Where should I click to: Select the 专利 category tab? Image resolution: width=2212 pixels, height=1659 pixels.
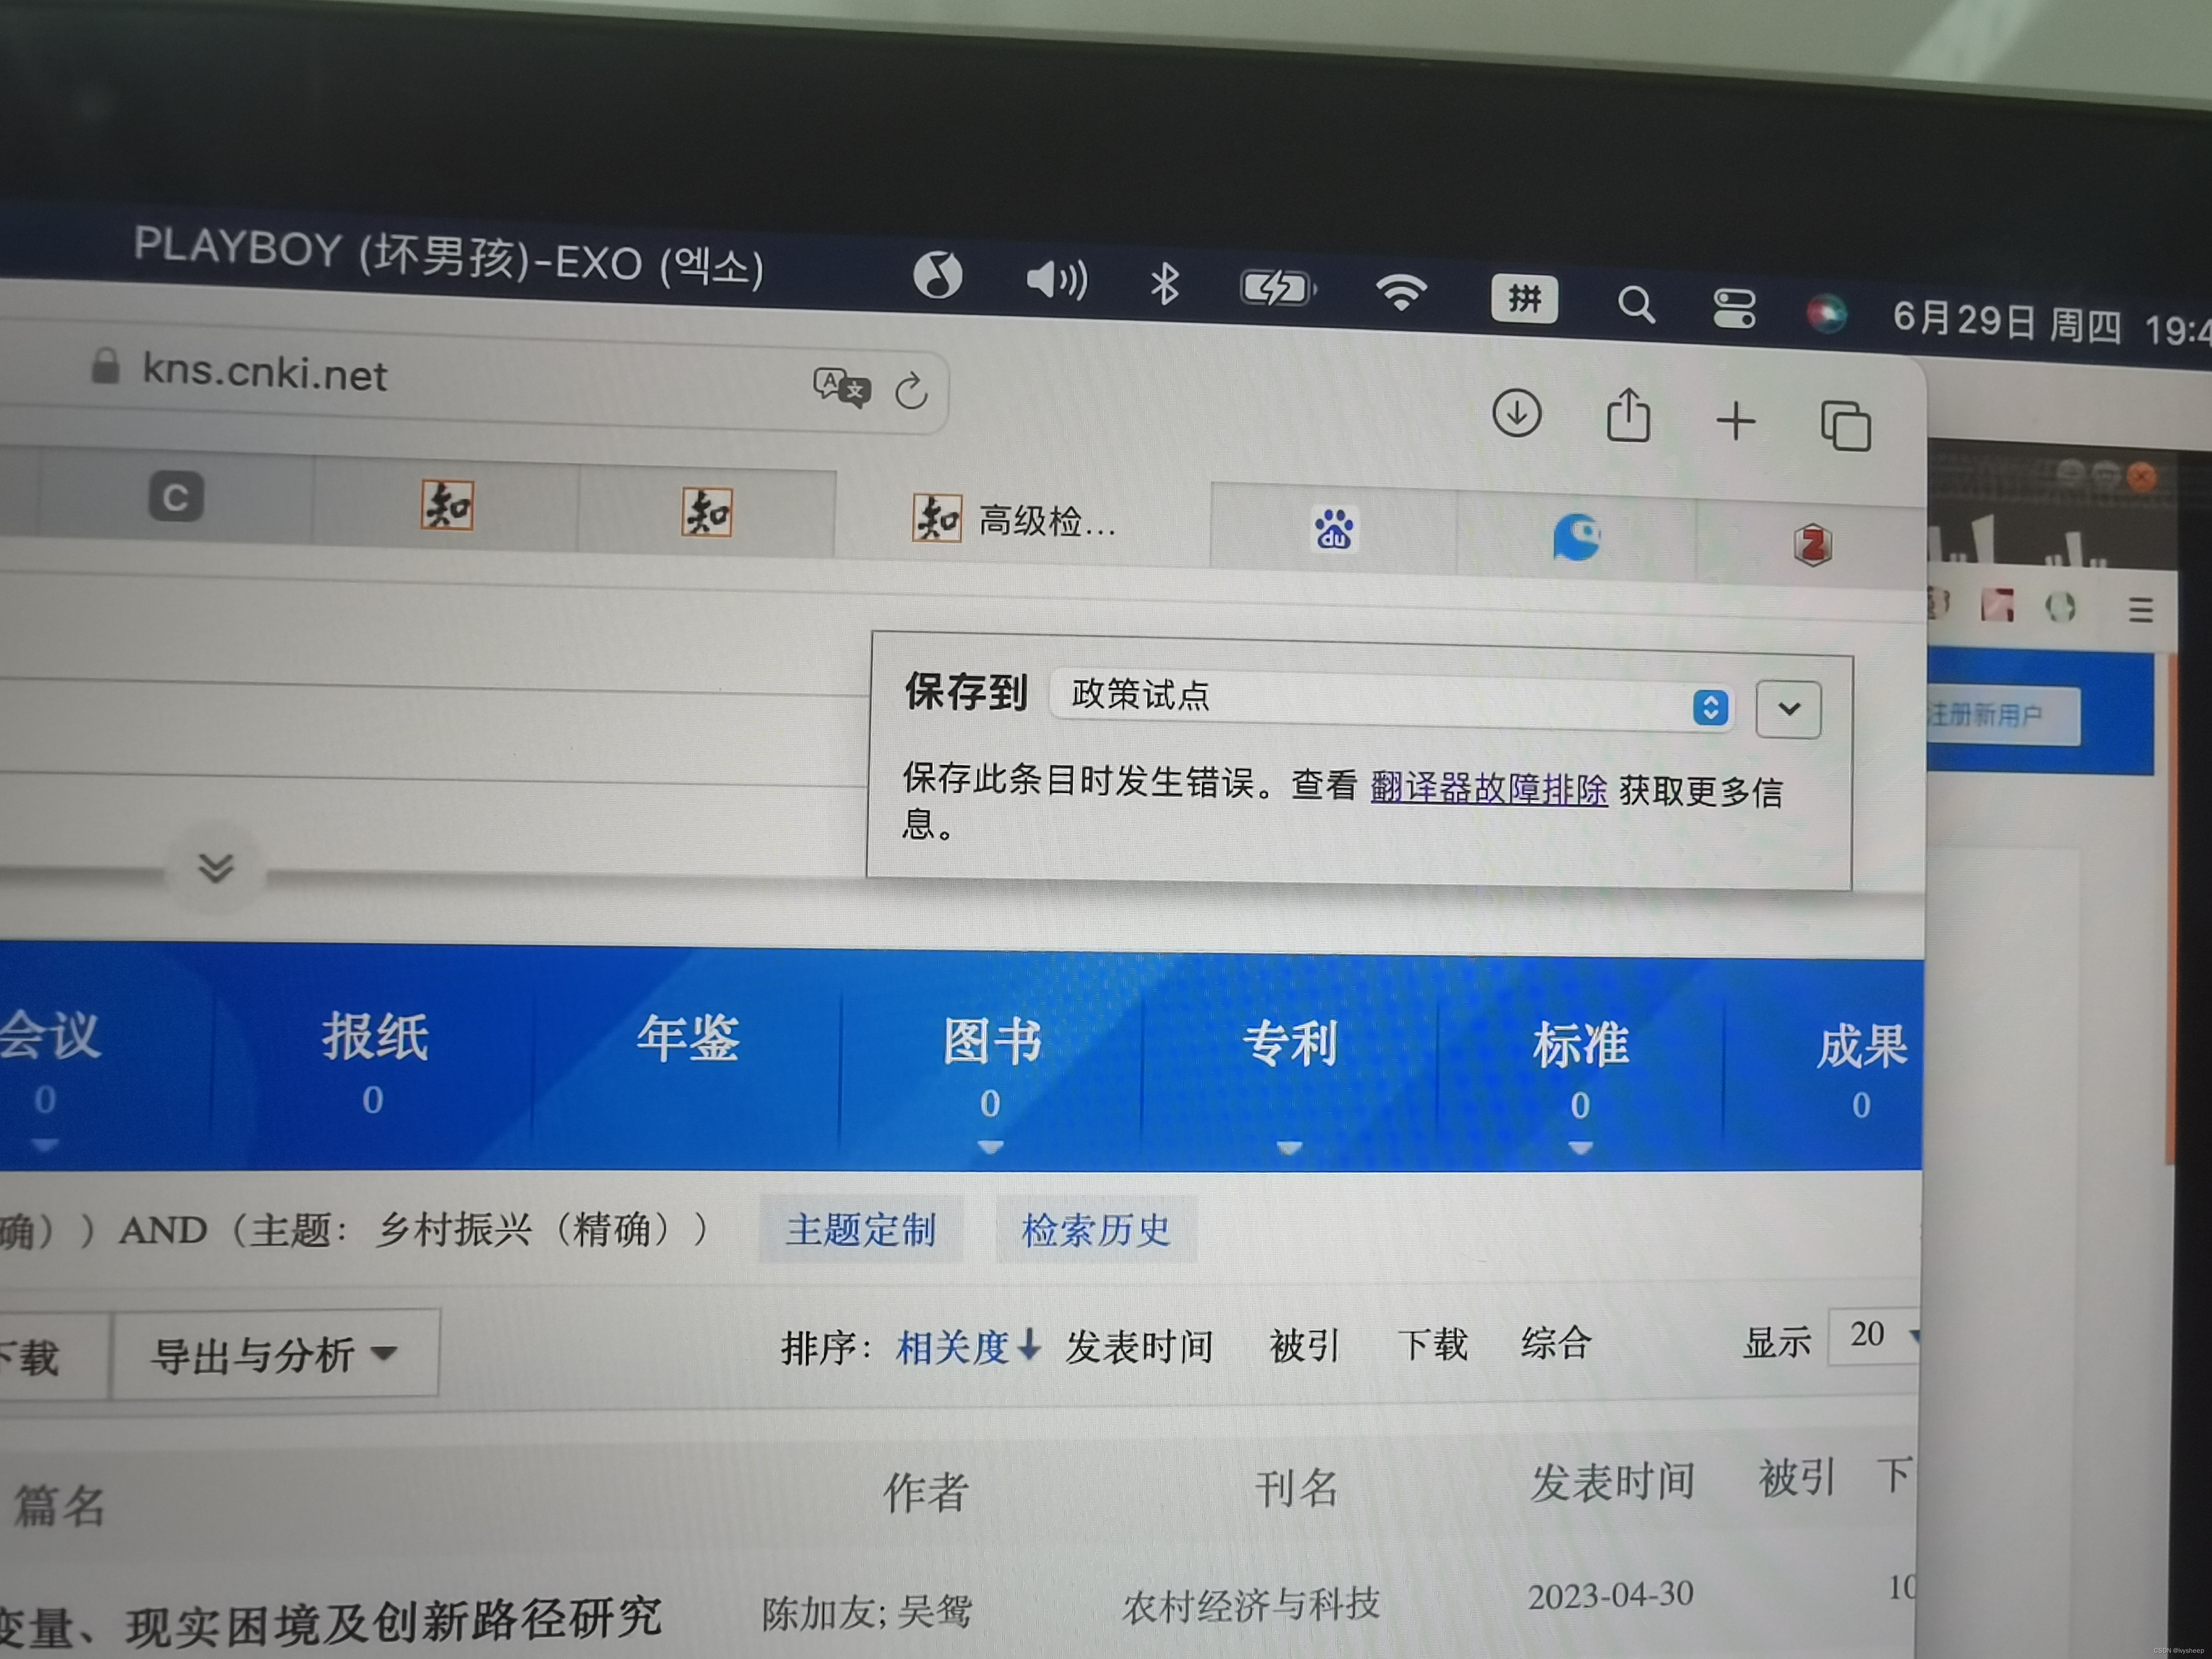[1290, 1043]
